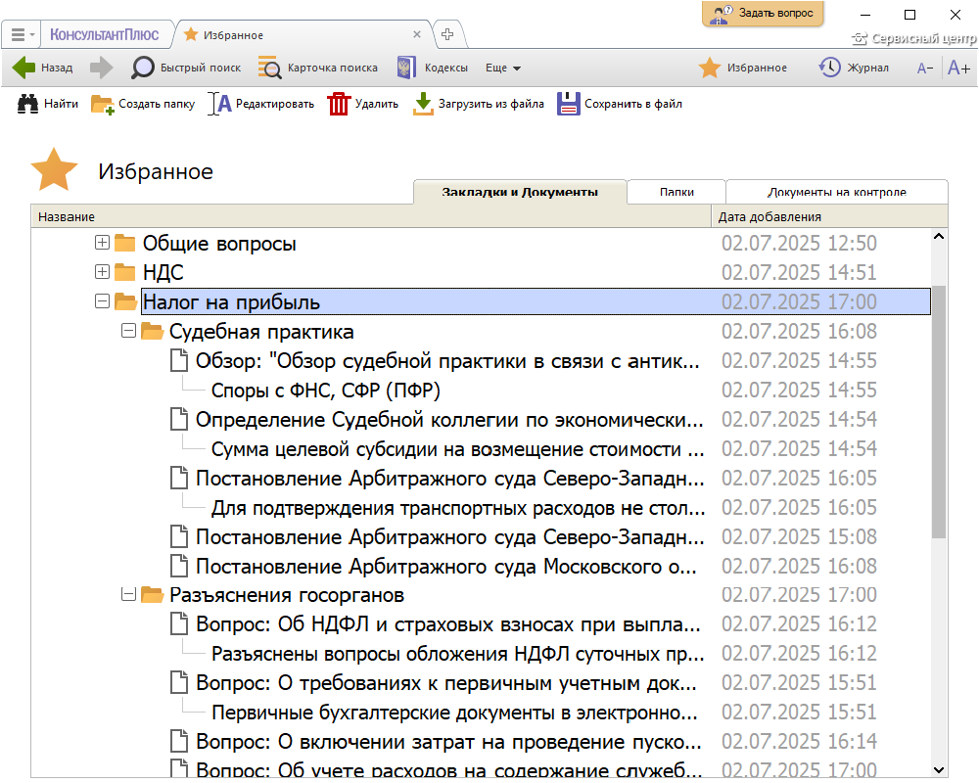Click the Задать вопрос button

(763, 14)
